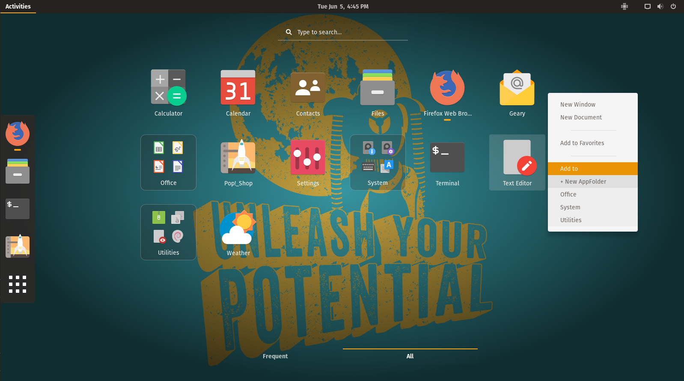Viewport: 684px width, 381px height.
Task: Click the display indicator in top bar
Action: (648, 6)
